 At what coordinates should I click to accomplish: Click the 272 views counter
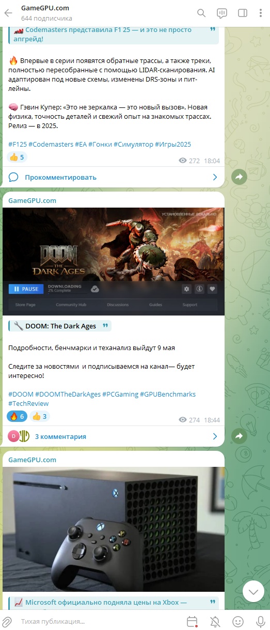pos(189,161)
